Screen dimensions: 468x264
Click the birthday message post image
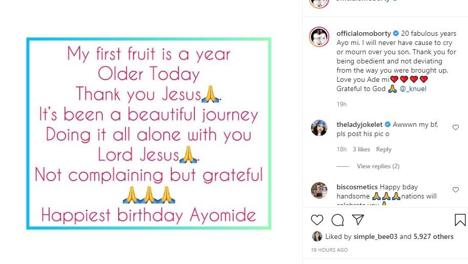coord(149,134)
